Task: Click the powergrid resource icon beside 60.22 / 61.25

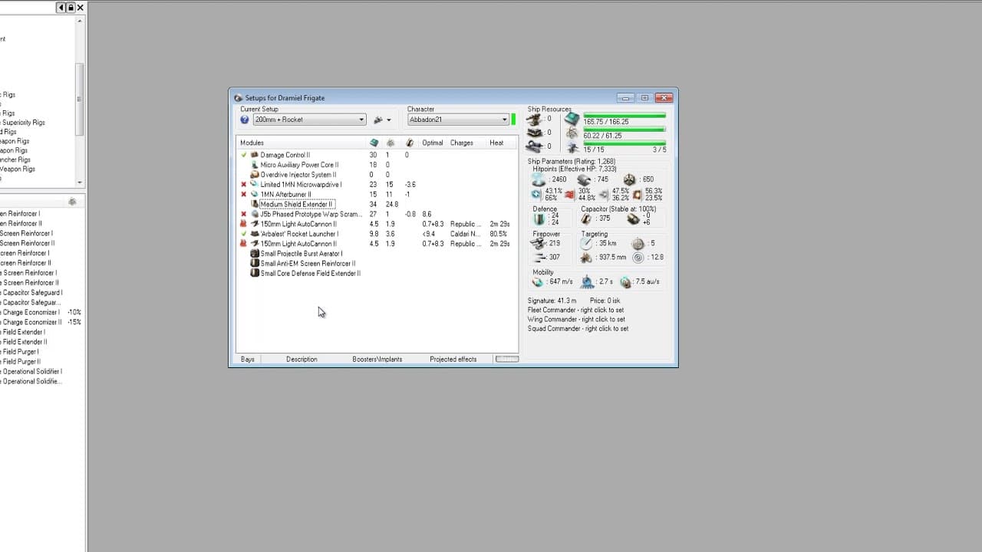Action: click(x=573, y=133)
